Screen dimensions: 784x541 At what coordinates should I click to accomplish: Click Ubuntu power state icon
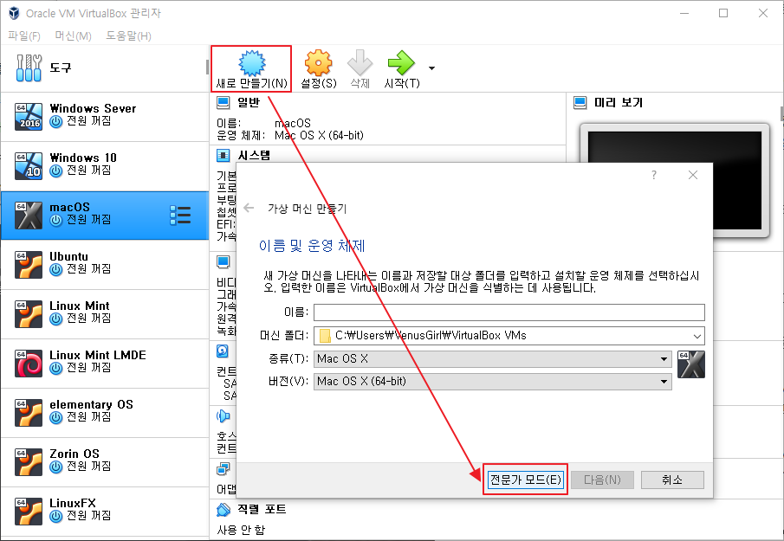pyautogui.click(x=56, y=270)
